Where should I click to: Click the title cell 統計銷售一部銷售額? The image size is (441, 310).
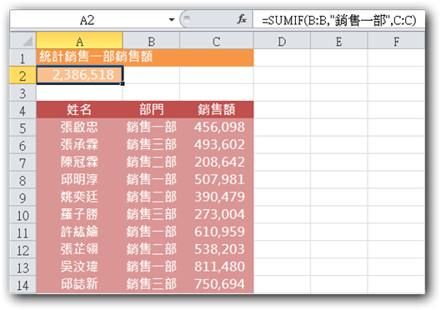pyautogui.click(x=145, y=57)
